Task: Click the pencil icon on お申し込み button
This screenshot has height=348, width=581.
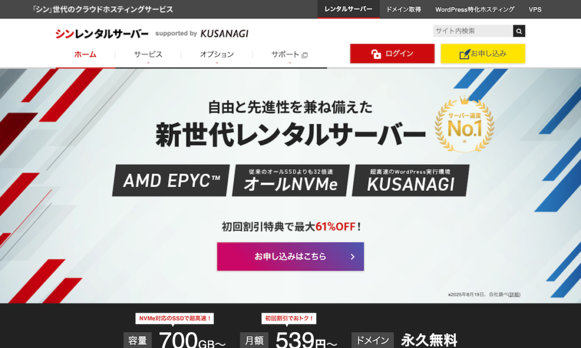Action: pyautogui.click(x=464, y=54)
